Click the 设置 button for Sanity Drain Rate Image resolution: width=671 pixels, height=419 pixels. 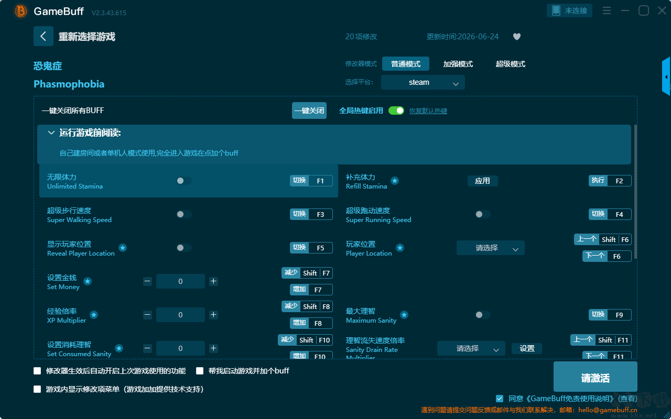tap(527, 348)
